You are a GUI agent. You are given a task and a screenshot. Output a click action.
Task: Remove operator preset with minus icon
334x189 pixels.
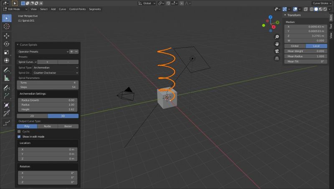pos(76,51)
